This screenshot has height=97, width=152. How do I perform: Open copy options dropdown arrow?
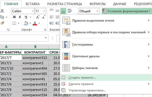coord(6,17)
